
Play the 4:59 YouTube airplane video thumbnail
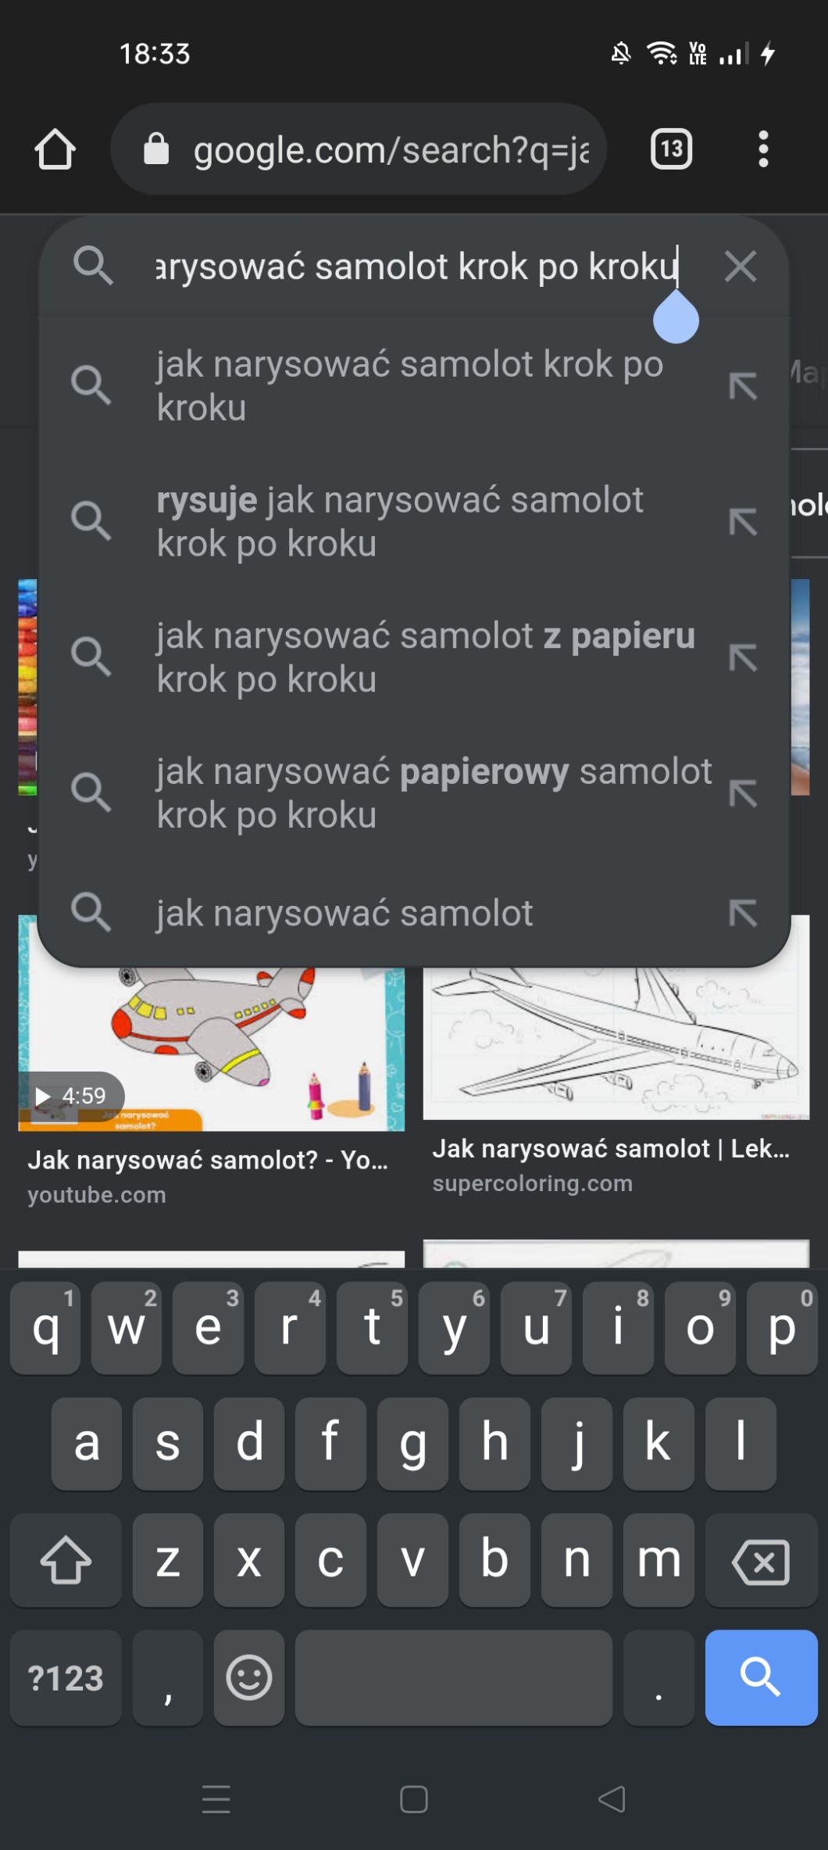point(211,1047)
